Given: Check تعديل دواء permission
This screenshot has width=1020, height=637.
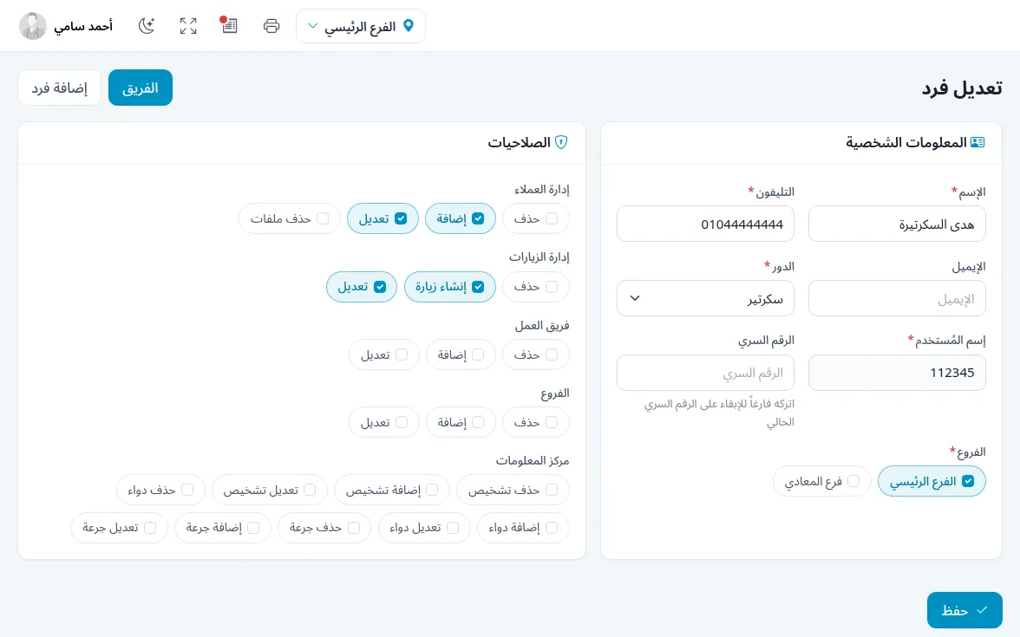Looking at the screenshot, I should (x=453, y=527).
